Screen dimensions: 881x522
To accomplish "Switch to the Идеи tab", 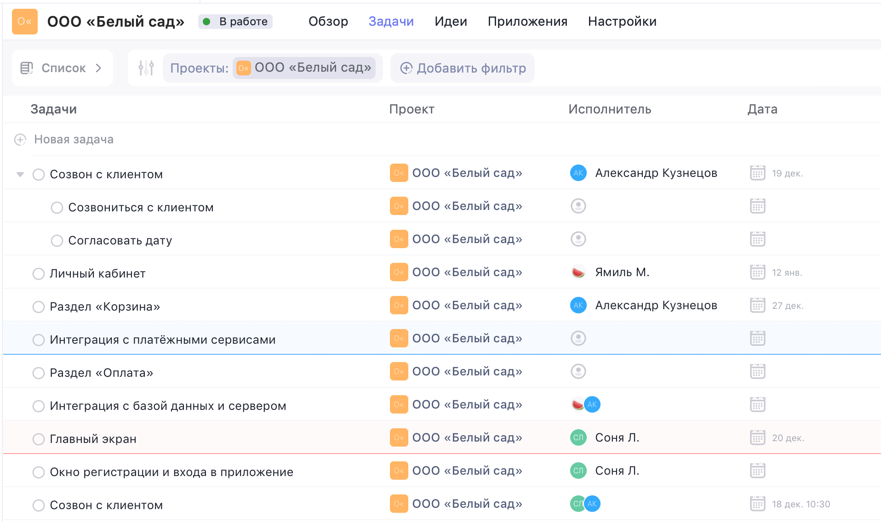I will 450,21.
